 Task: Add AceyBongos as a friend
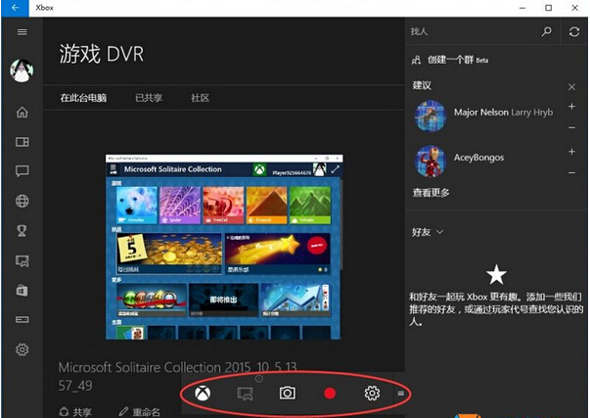[572, 151]
